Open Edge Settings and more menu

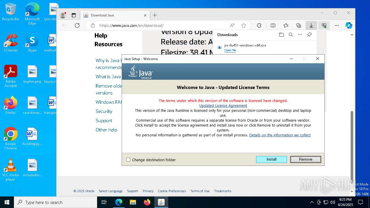pyautogui.click(x=337, y=25)
